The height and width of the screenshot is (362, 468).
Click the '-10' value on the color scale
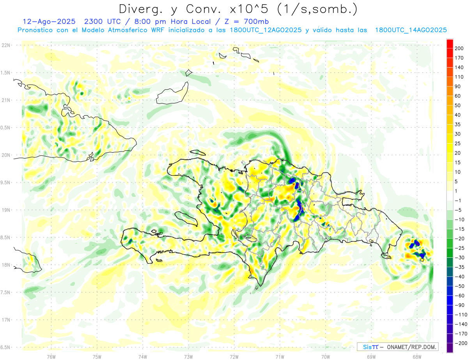click(459, 219)
